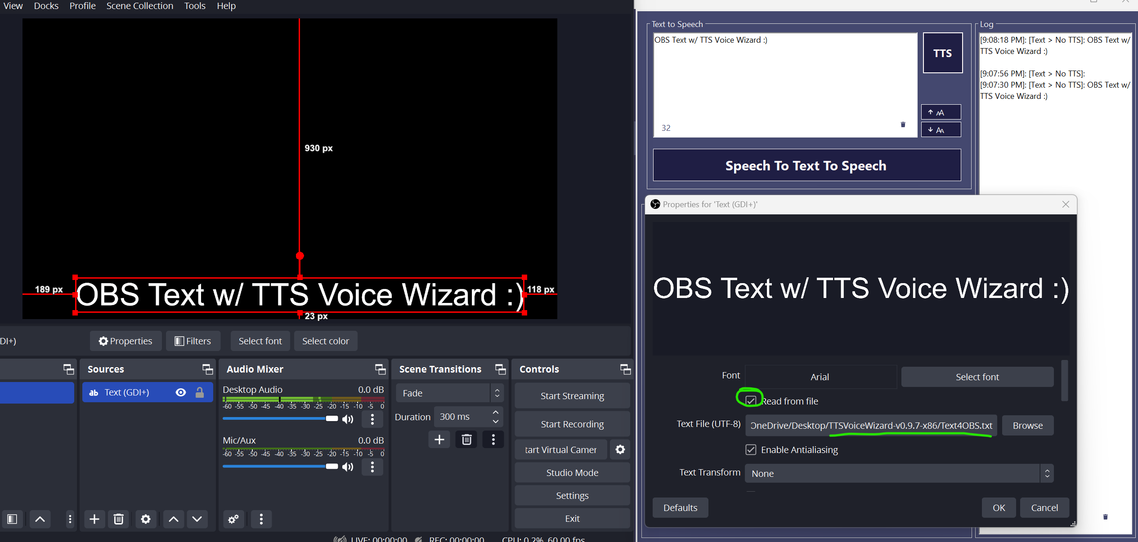
Task: Open the View menu
Action: 13,6
